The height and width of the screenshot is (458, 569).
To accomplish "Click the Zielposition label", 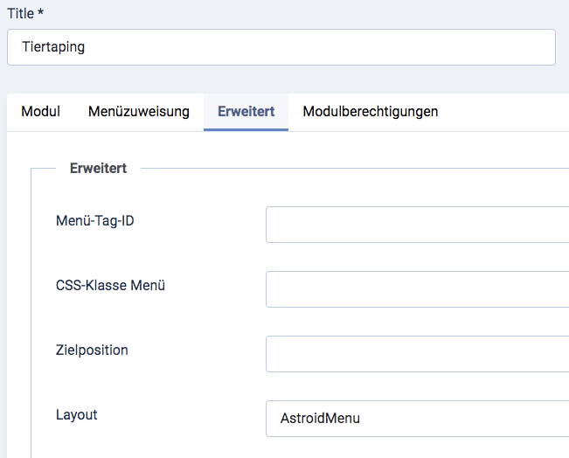I will point(92,350).
